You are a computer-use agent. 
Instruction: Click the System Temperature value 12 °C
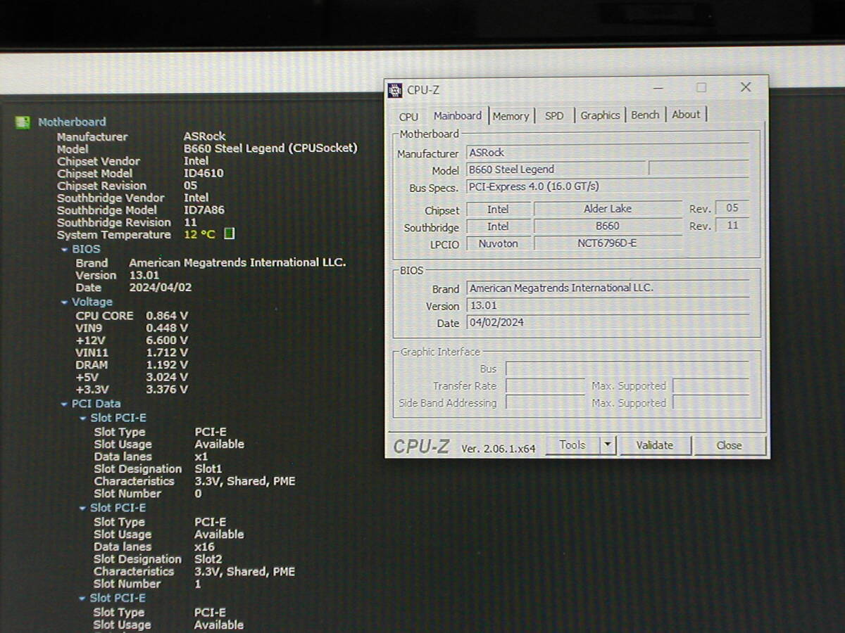point(200,235)
